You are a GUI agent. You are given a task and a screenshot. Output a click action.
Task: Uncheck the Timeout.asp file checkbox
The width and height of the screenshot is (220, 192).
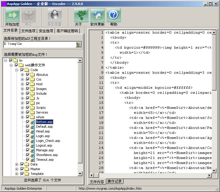click(28, 160)
